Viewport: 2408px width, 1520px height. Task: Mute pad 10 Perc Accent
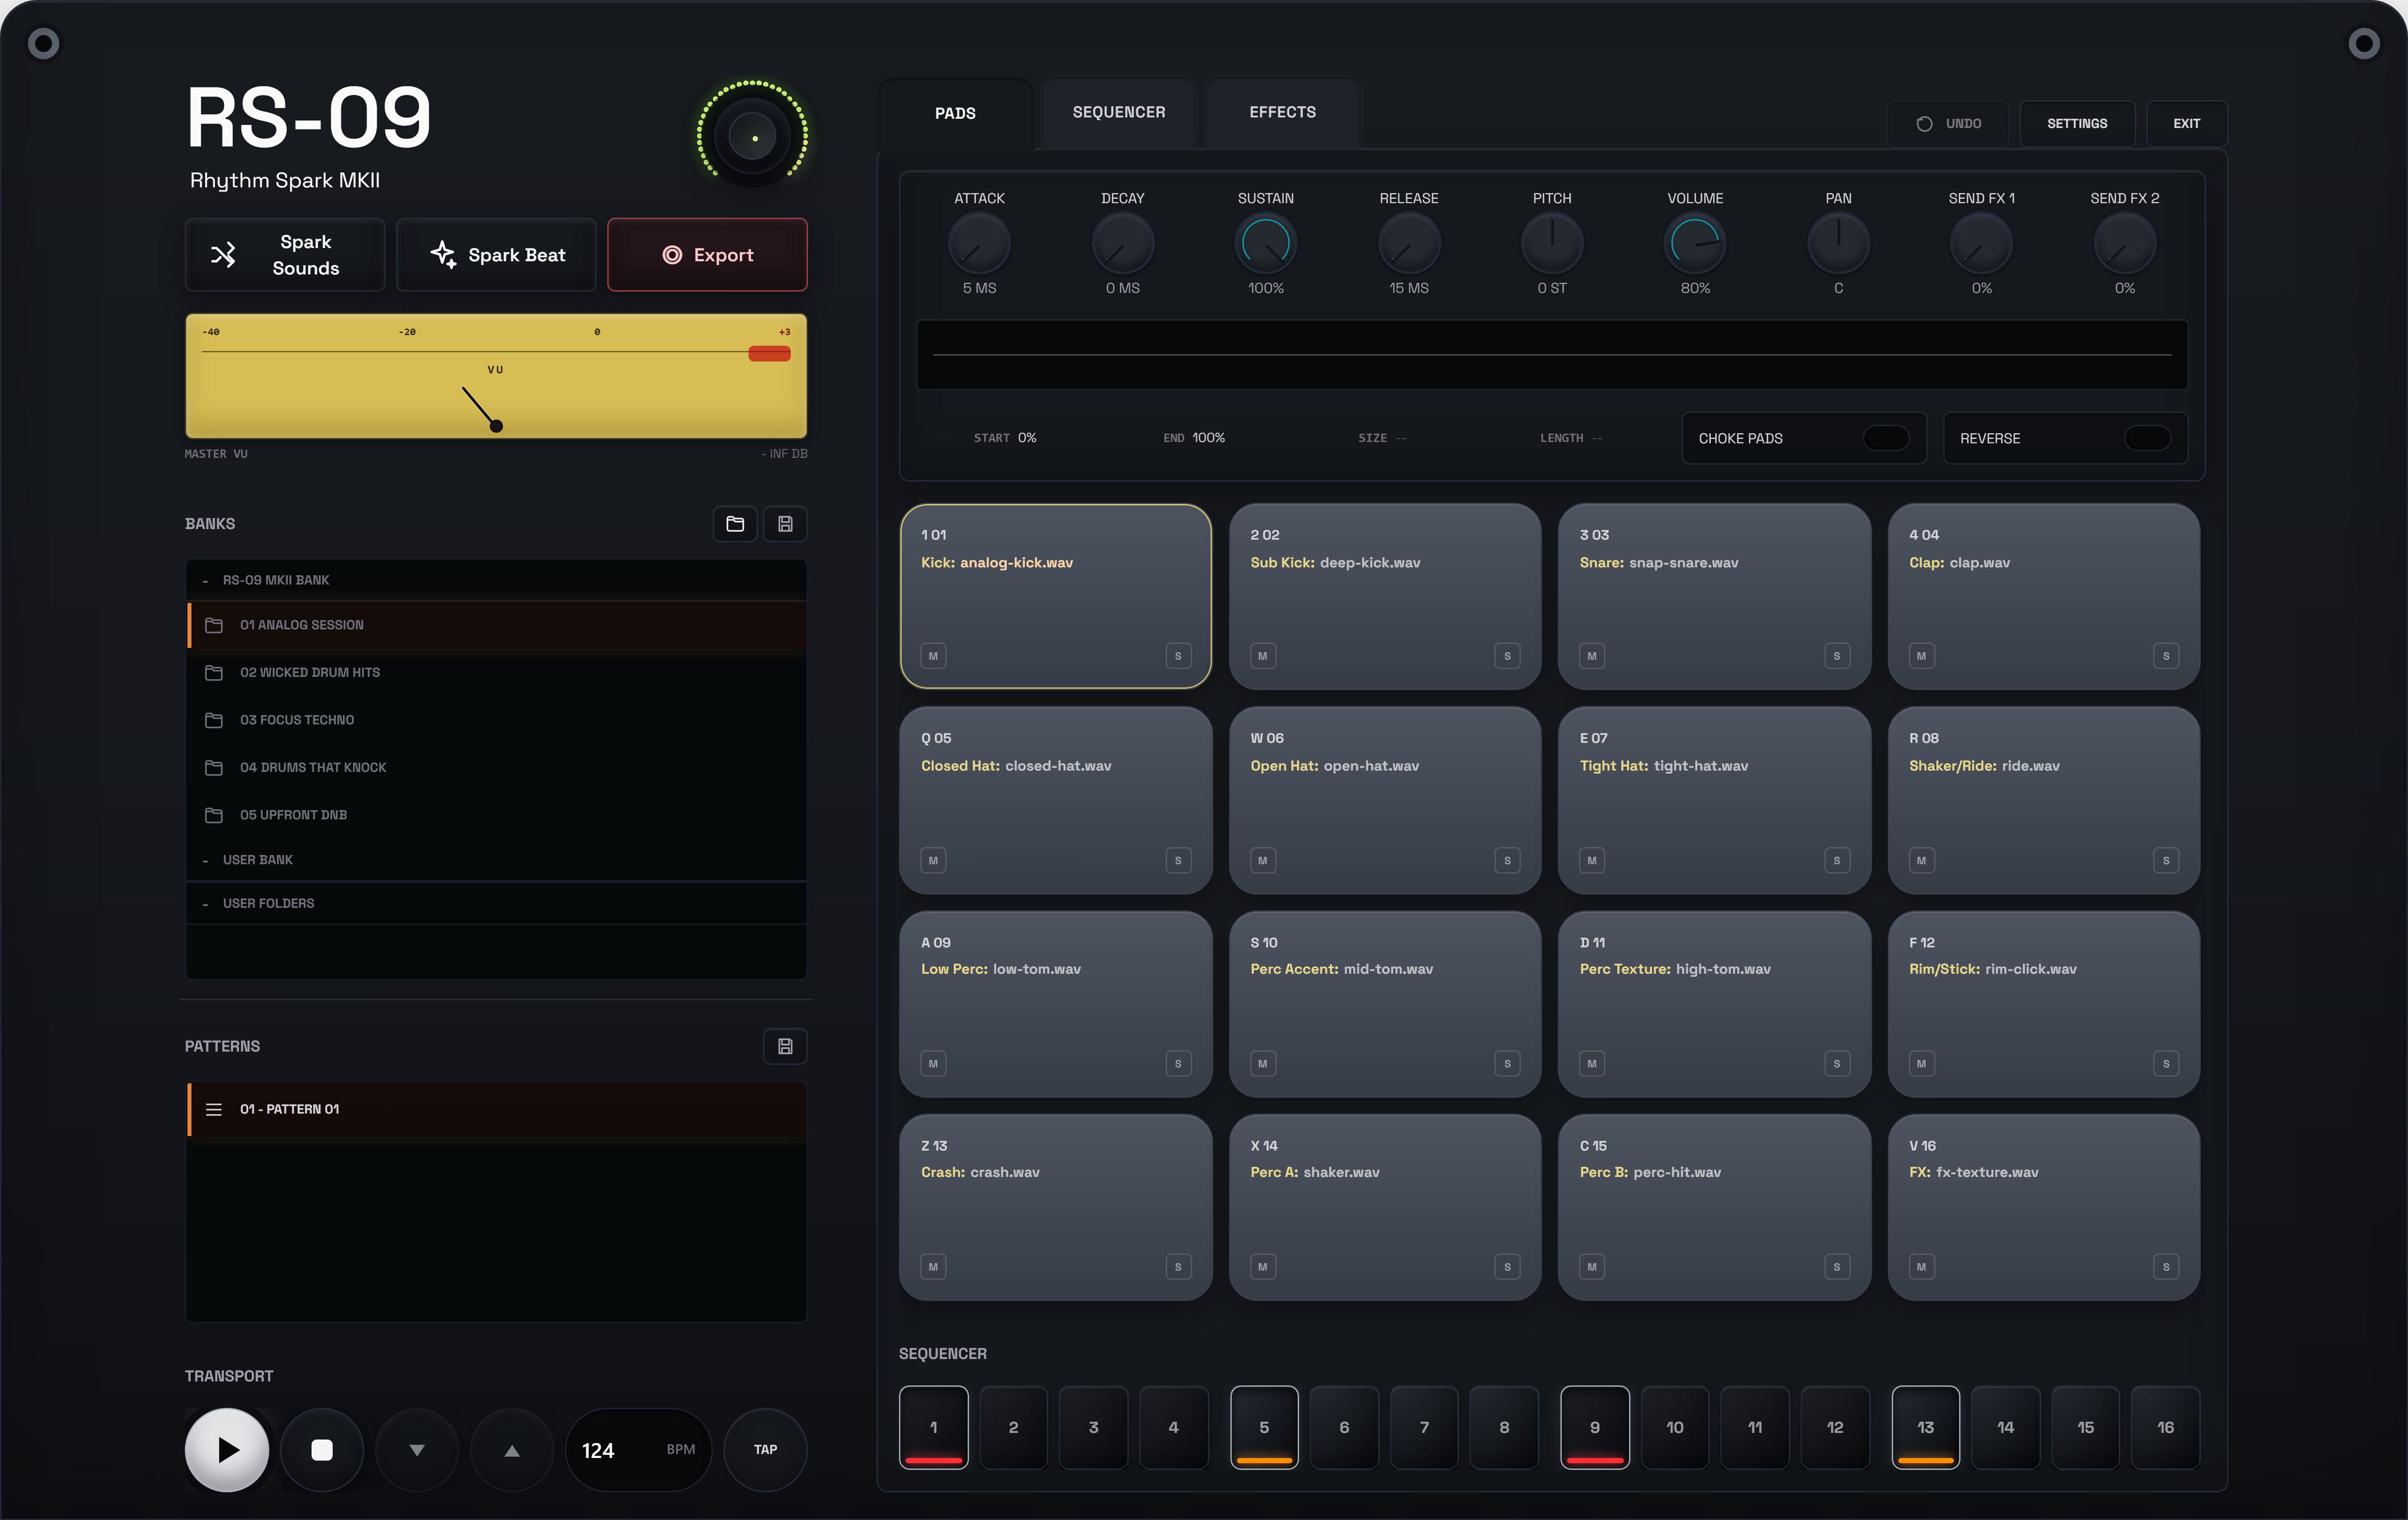coord(1262,1063)
